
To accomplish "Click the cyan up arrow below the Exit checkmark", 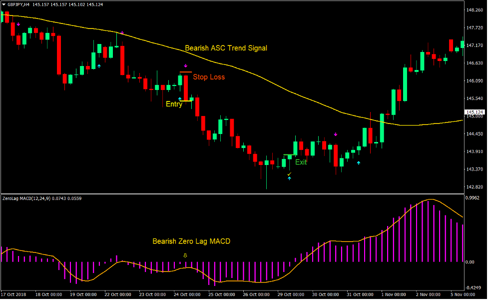I will click(x=289, y=179).
